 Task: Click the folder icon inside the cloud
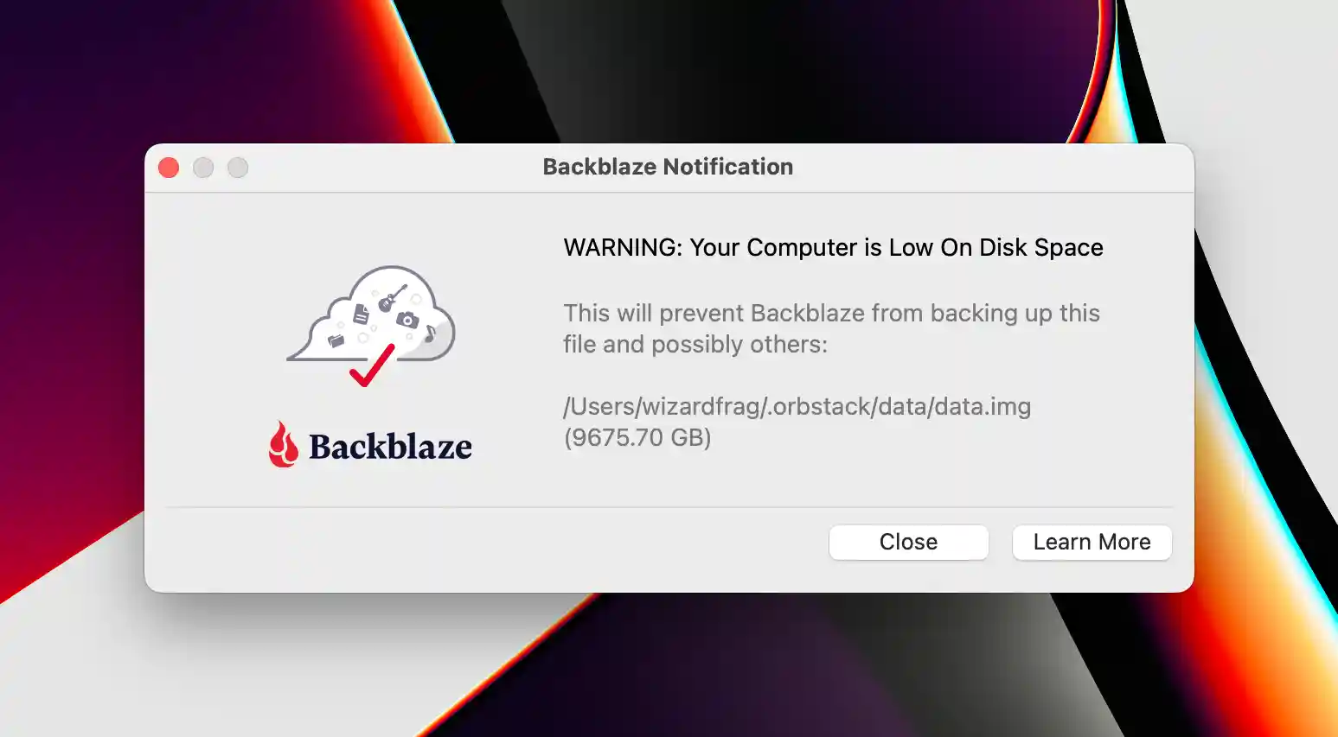click(336, 340)
